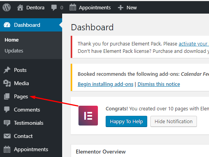Open the comments bubble icon in admin bar

pos(54,8)
